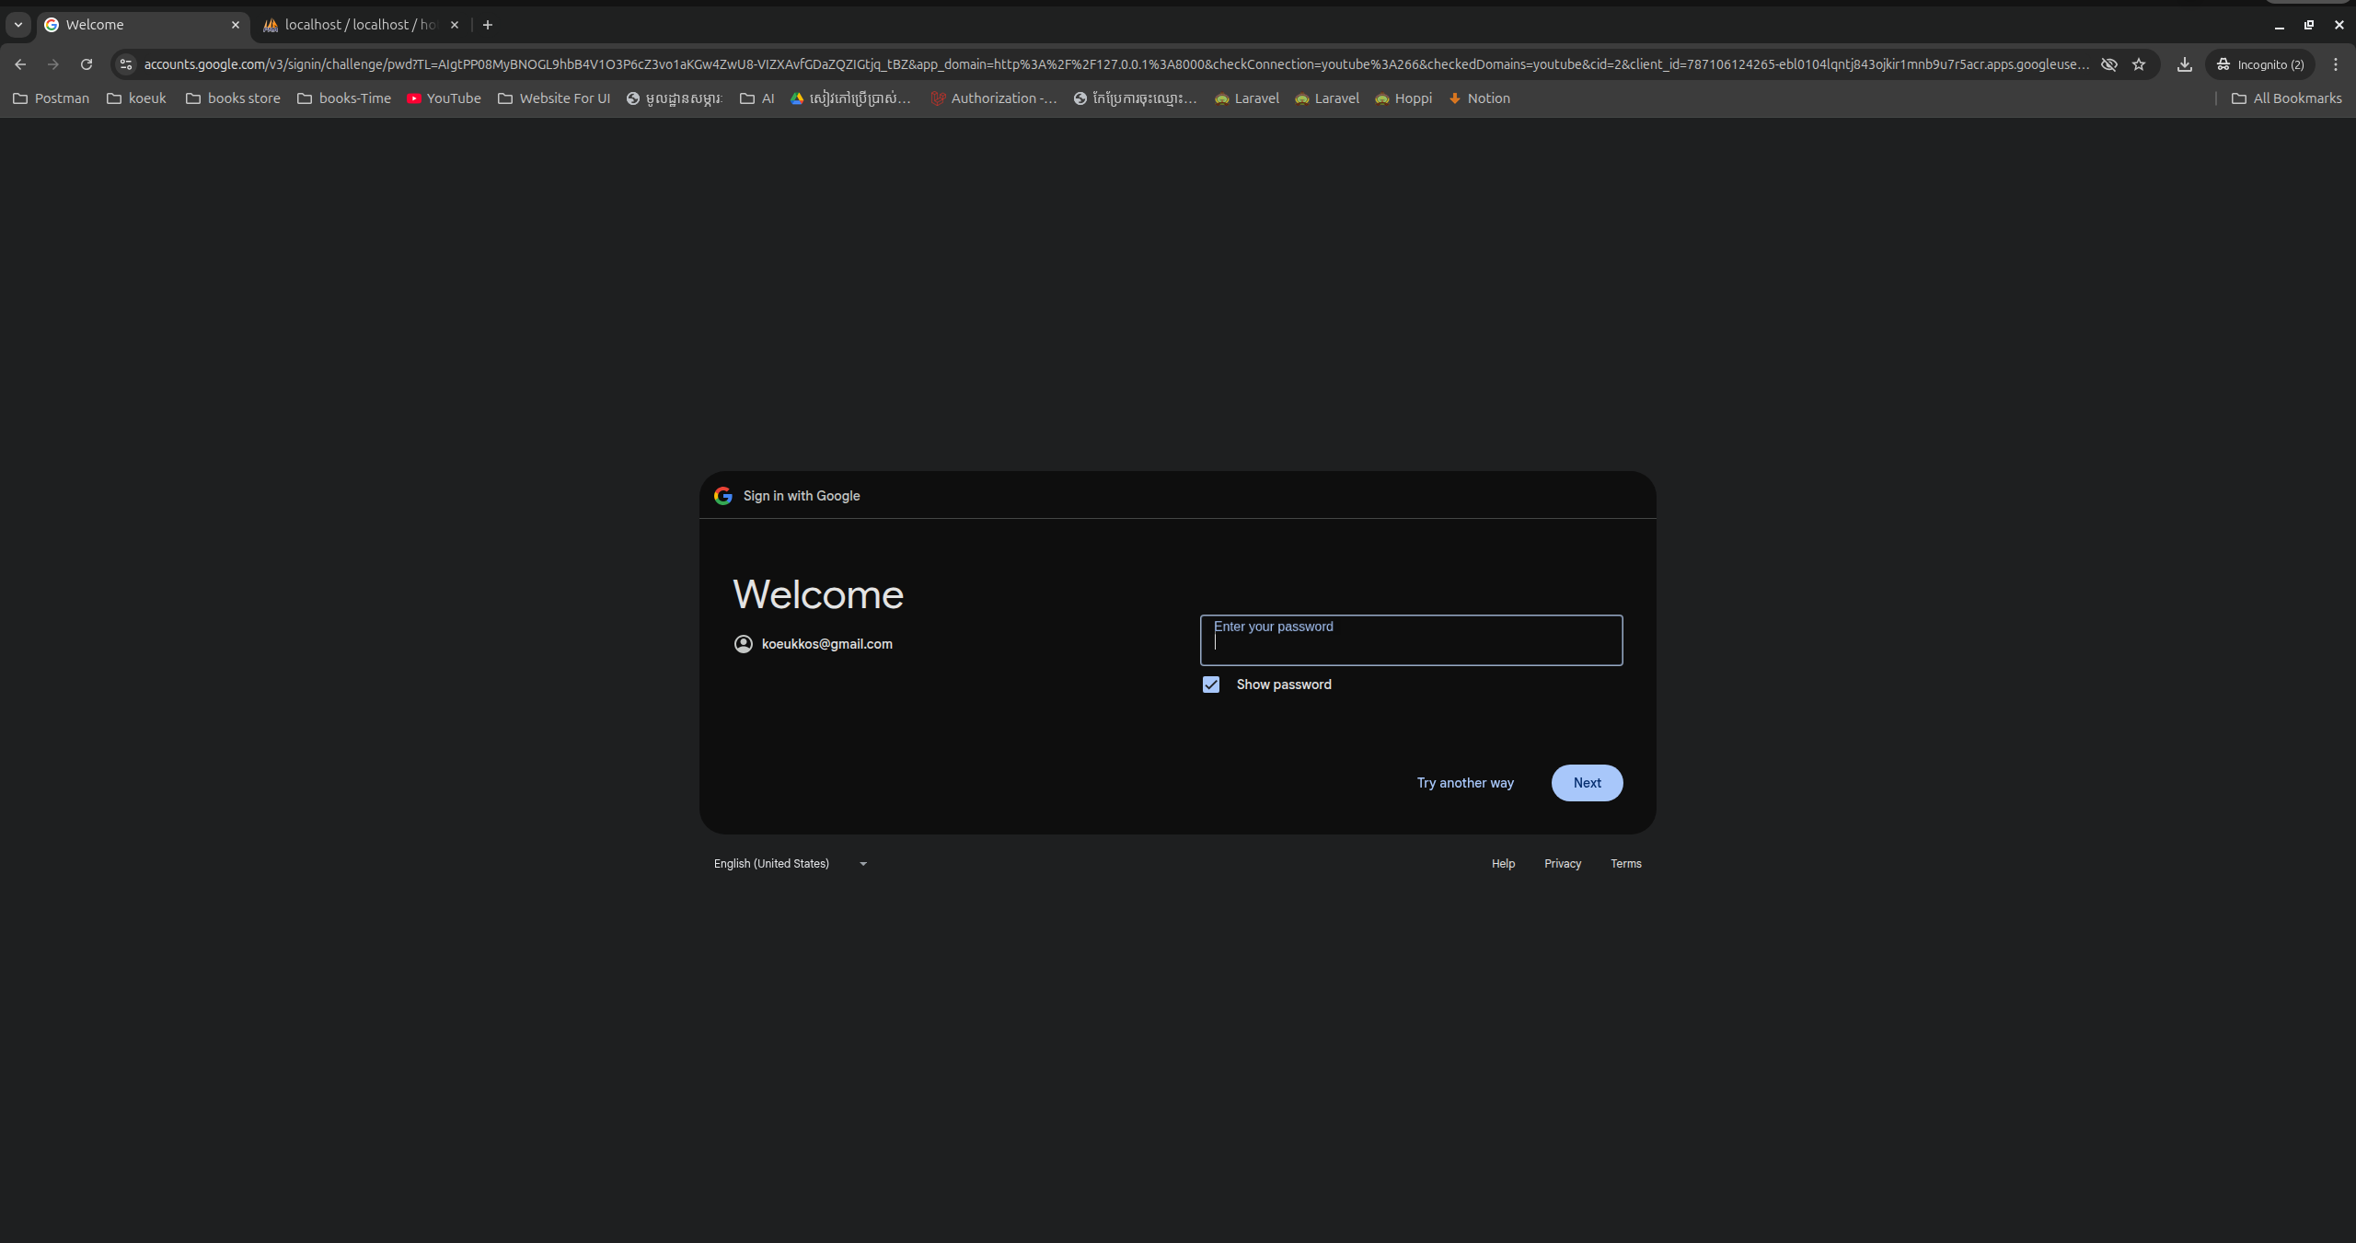
Task: Open the YouTube bookmark
Action: coord(444,98)
